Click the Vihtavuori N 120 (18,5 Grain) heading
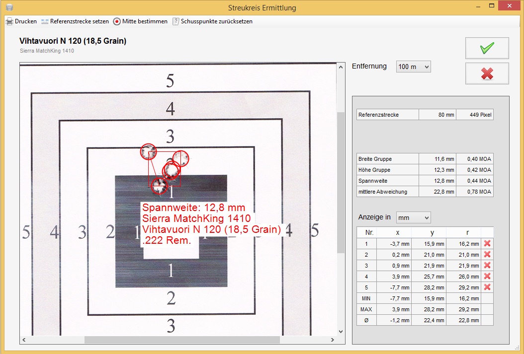Screen dimensions: 524x354 click(73, 41)
